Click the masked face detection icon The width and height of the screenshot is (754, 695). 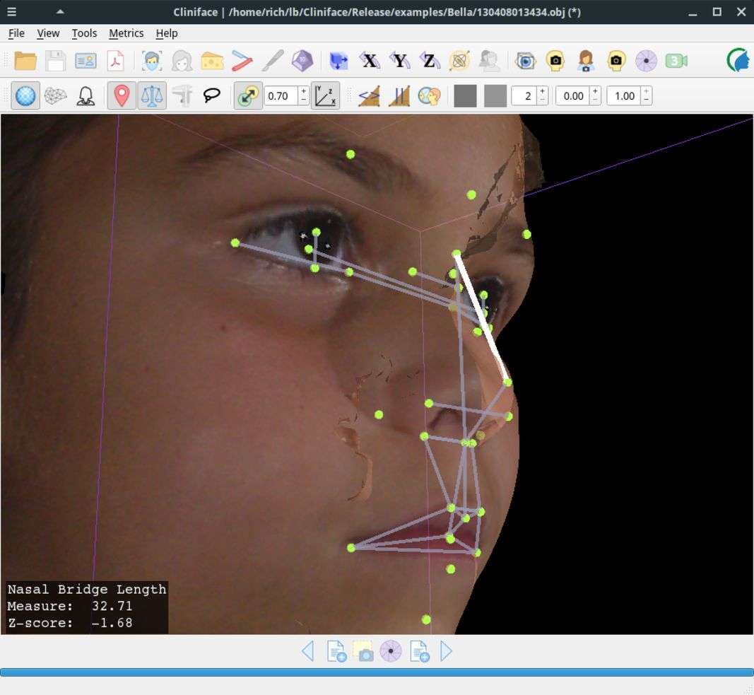coord(151,61)
